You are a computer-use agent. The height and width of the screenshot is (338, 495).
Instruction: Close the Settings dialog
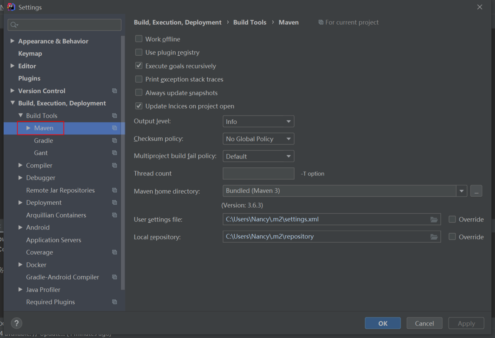coord(479,7)
